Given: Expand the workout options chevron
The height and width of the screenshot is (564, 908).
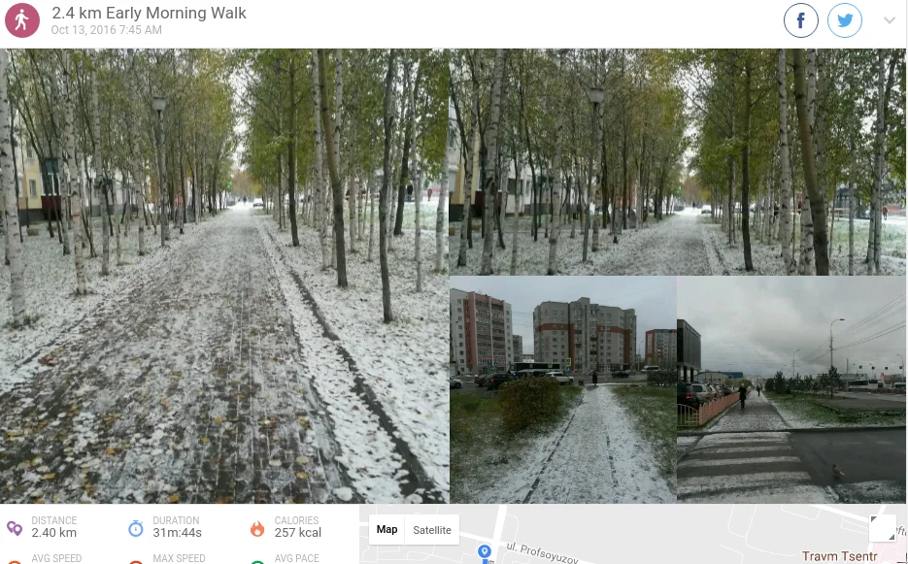Looking at the screenshot, I should [x=890, y=20].
